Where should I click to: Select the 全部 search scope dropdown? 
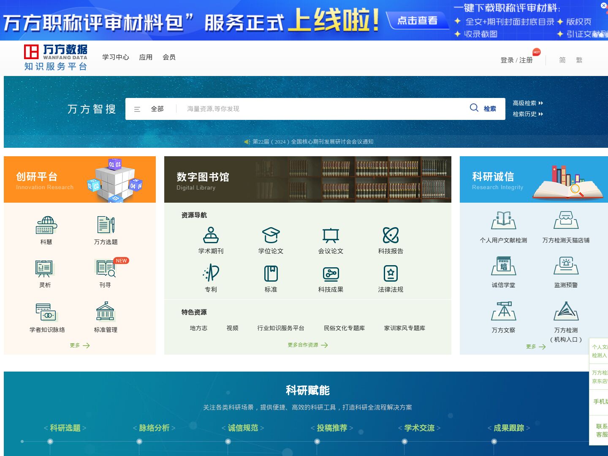[x=157, y=109]
